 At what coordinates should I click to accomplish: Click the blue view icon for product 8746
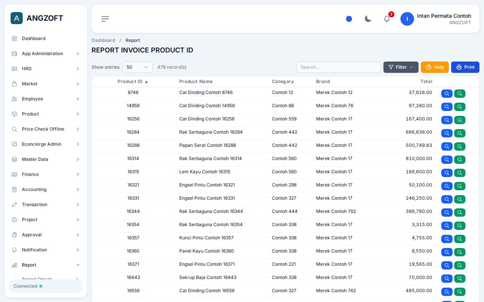click(447, 94)
